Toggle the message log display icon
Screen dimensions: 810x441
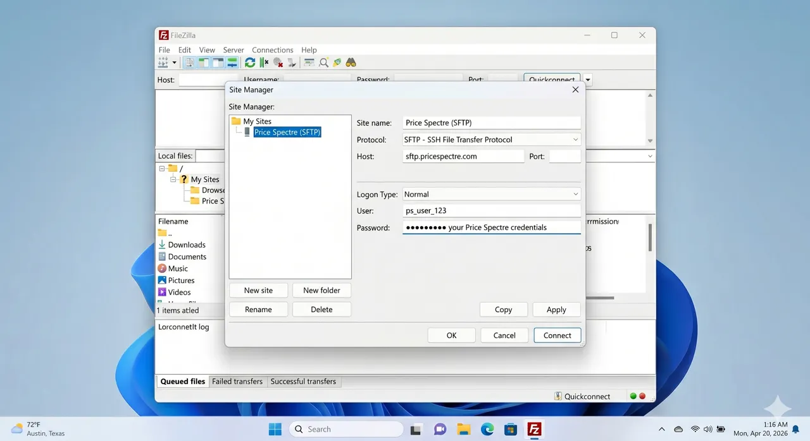[x=189, y=62]
